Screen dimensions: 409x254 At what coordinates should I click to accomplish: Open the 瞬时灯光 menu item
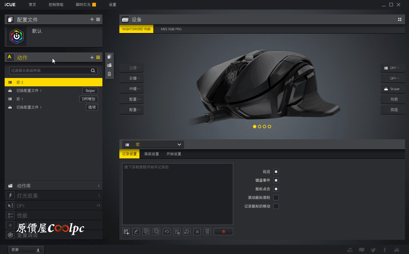[86, 5]
